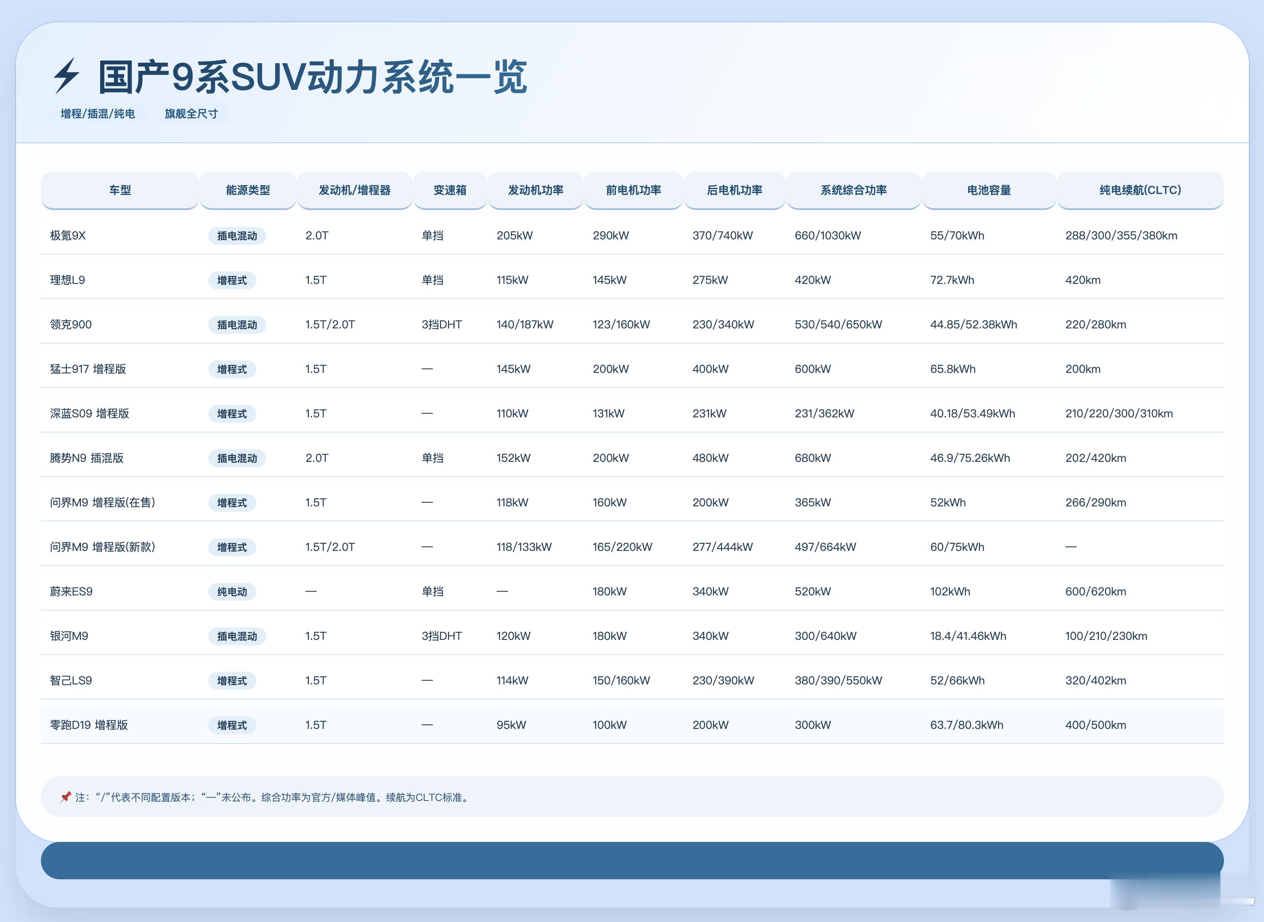
Task: Click the 288/300/355/380km range value
Action: pos(1121,235)
